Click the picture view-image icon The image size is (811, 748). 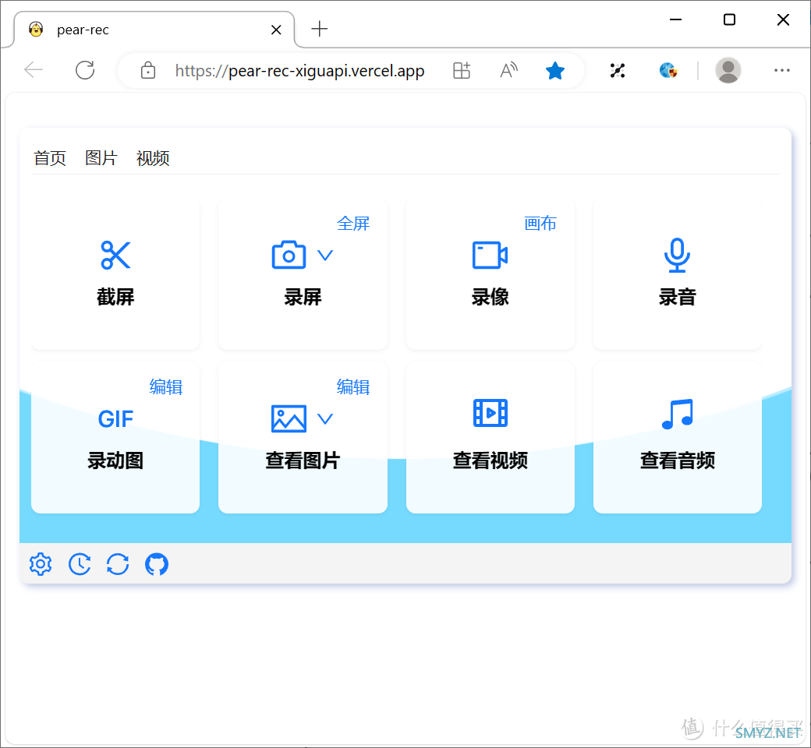[x=289, y=418]
